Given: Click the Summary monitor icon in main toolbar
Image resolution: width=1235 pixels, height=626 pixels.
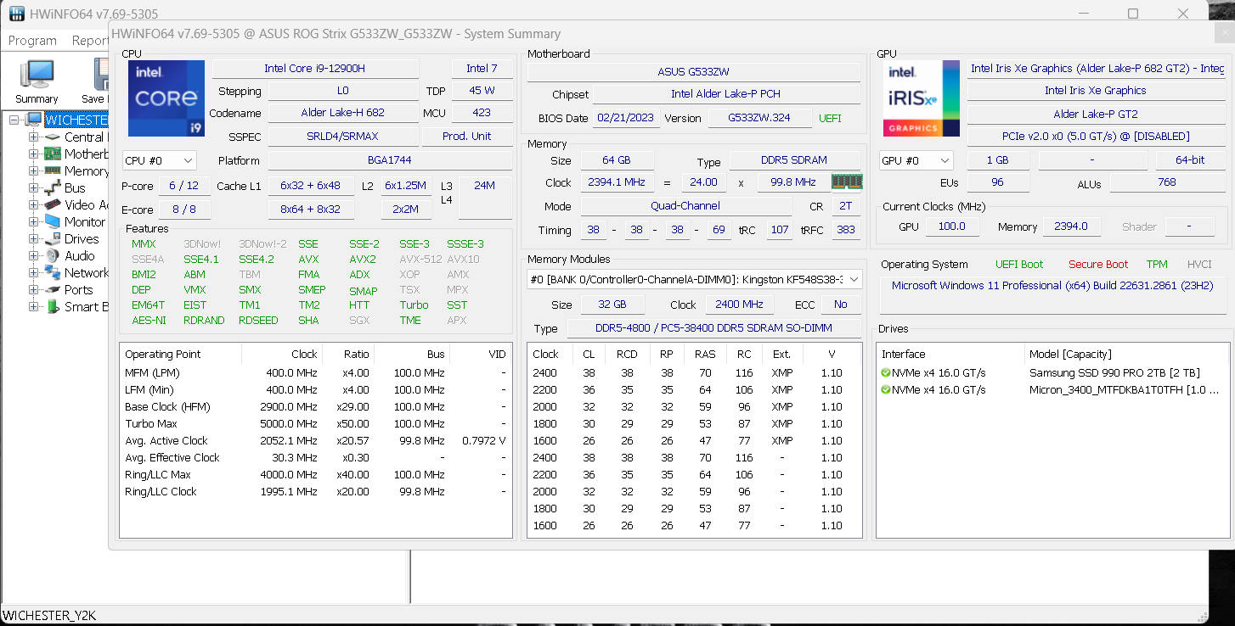Looking at the screenshot, I should click(x=37, y=74).
